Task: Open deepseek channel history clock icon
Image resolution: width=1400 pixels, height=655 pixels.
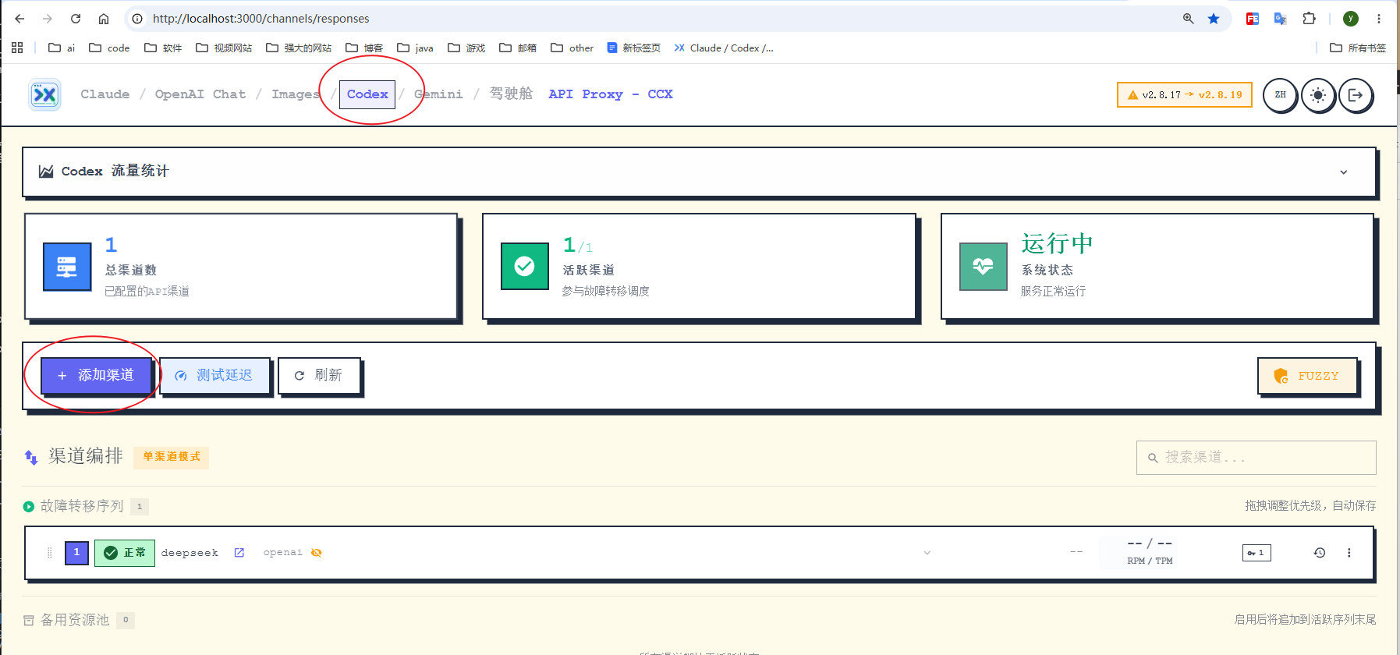Action: (x=1320, y=553)
